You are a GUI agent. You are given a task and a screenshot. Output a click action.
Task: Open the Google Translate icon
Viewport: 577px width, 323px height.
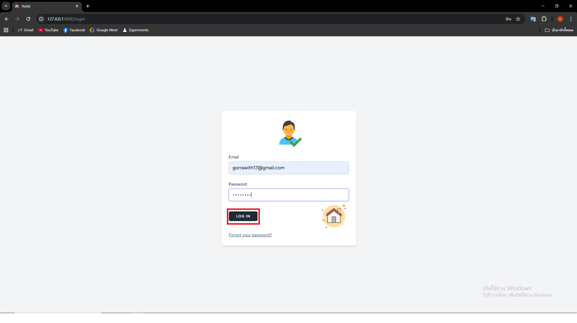[533, 19]
